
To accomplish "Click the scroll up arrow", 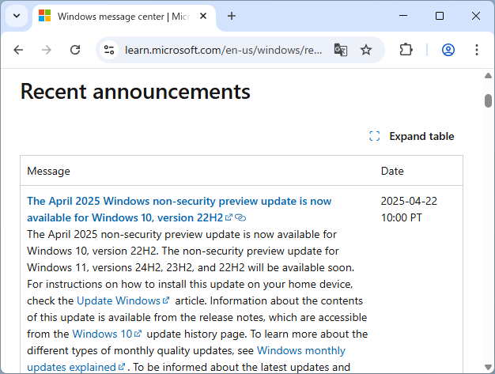I will pos(488,75).
